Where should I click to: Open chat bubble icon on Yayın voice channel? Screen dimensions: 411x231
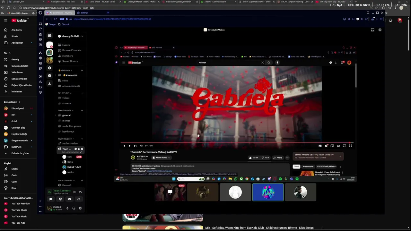pyautogui.click(x=76, y=149)
